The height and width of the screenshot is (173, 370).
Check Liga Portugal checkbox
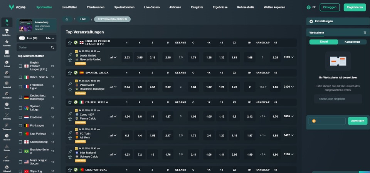click(20, 134)
